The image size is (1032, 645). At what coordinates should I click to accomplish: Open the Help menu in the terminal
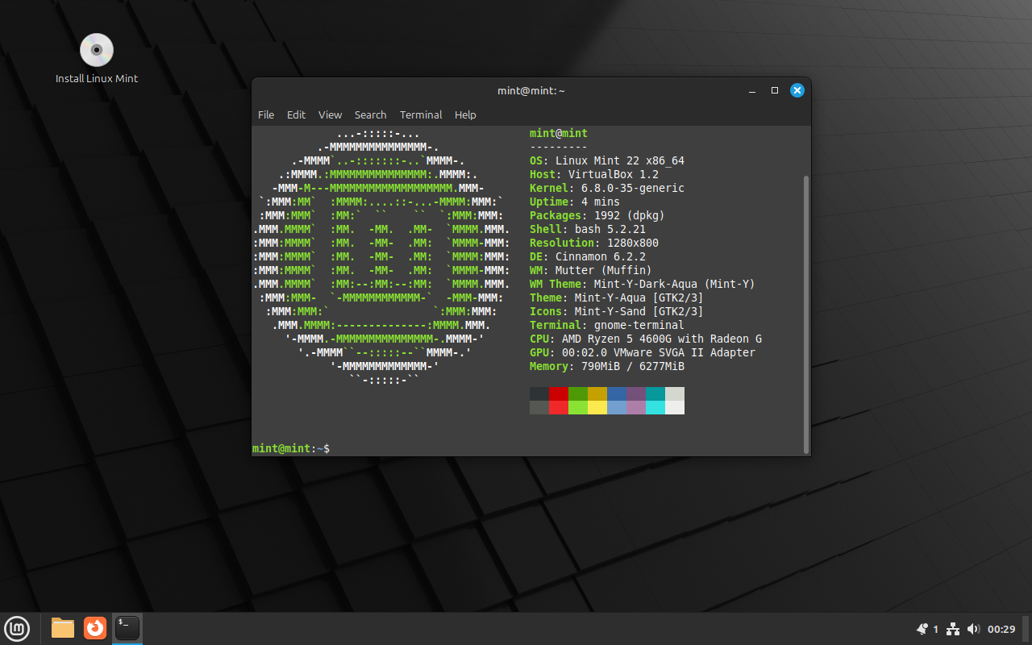465,114
